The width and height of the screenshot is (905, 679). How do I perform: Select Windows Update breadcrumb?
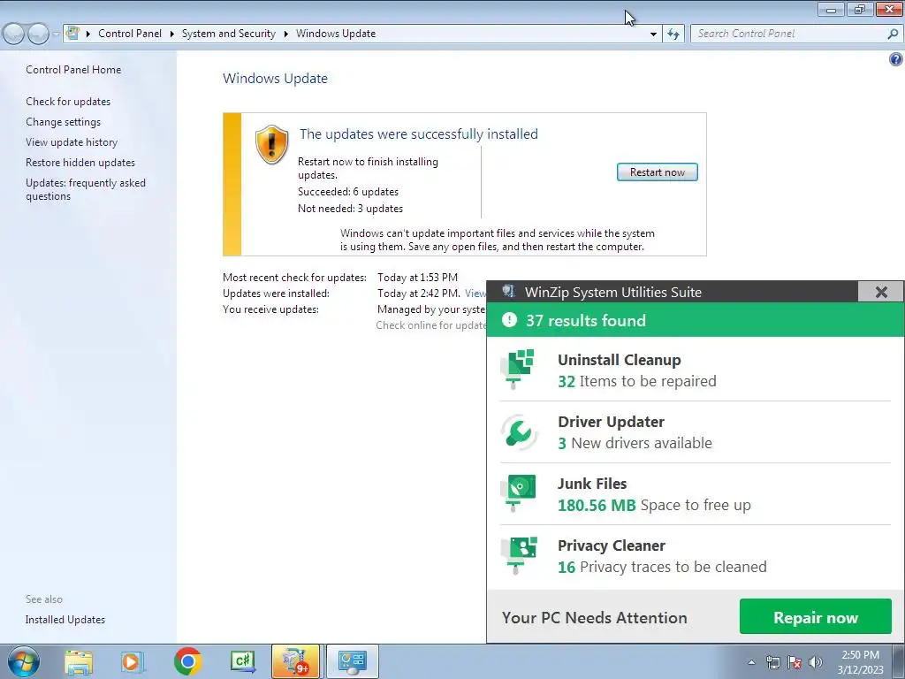click(336, 34)
